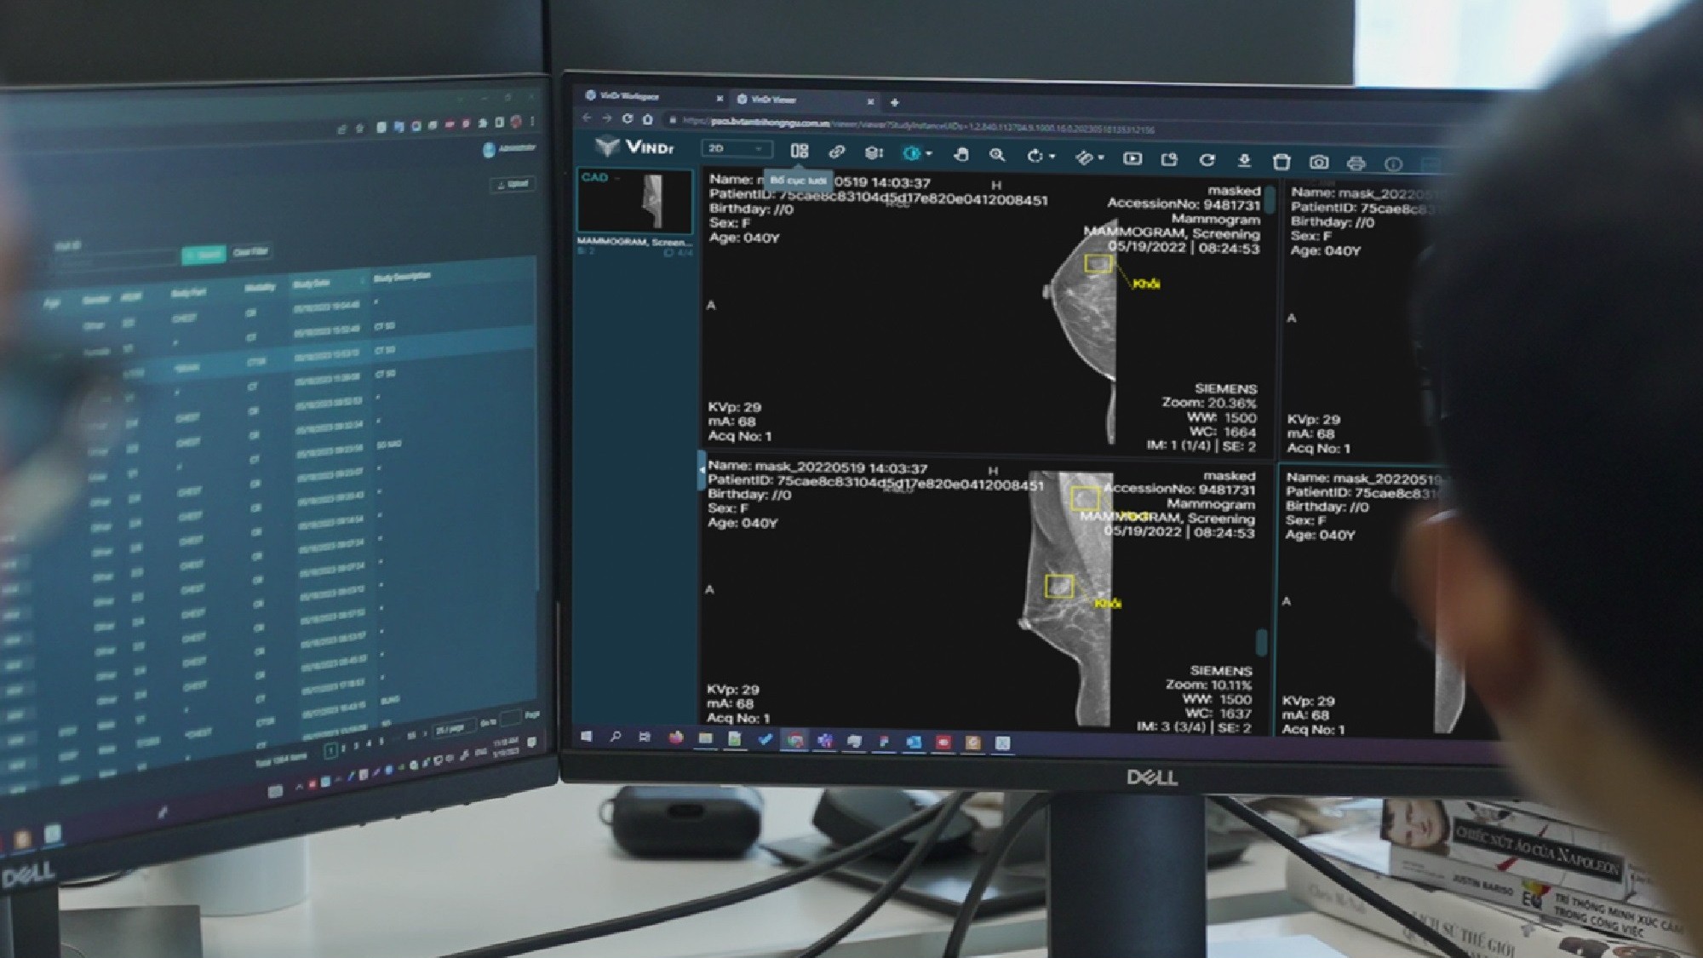Switch to the VinDr Workspace browser tab
Image resolution: width=1703 pixels, height=958 pixels.
tap(651, 96)
